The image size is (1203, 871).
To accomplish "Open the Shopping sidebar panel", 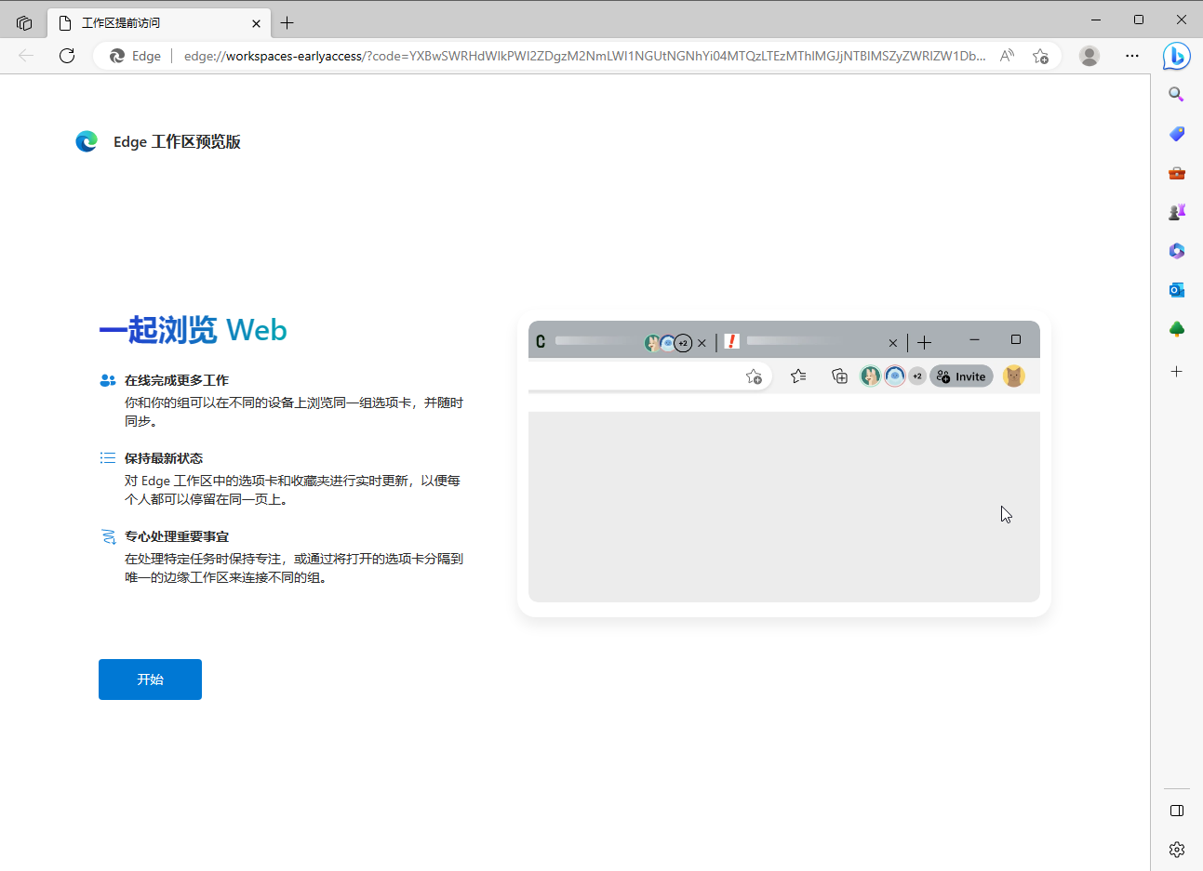I will point(1176,133).
